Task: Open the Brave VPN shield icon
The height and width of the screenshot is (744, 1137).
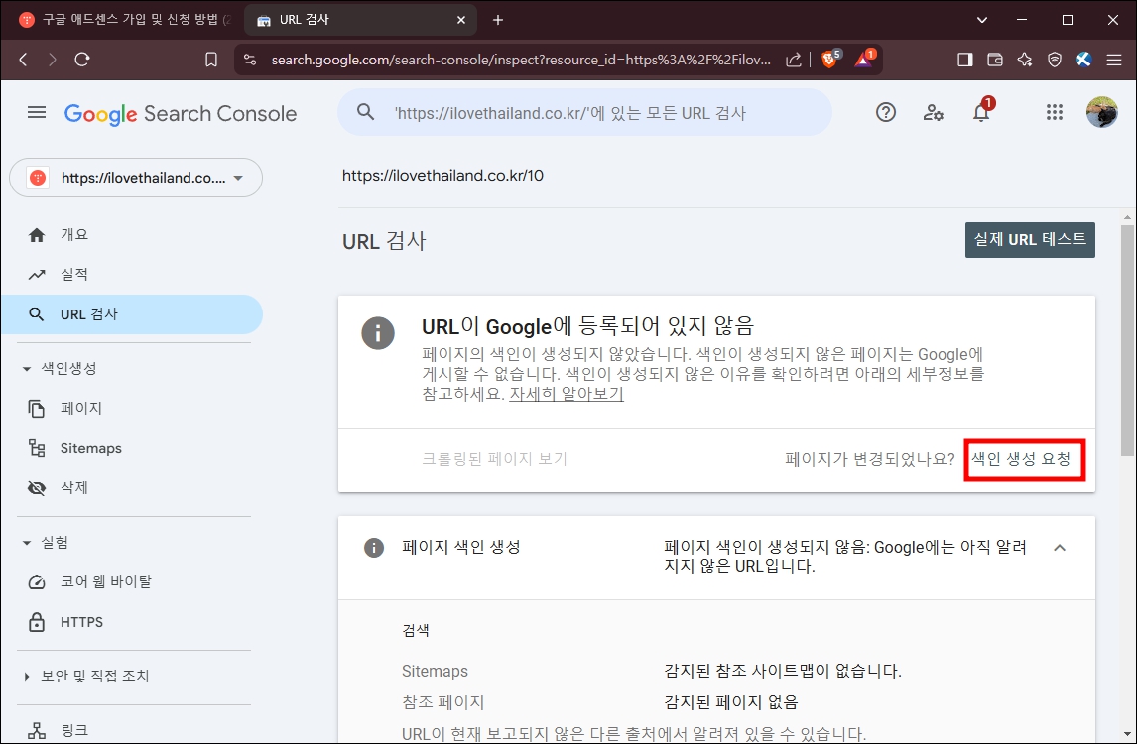Action: pos(1055,60)
